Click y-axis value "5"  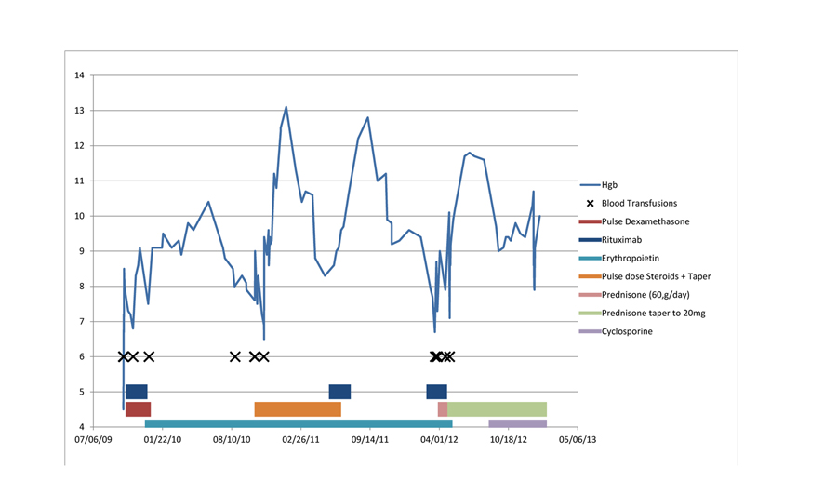[x=82, y=392]
